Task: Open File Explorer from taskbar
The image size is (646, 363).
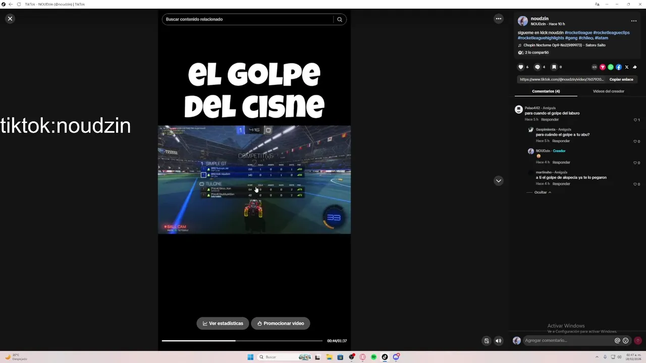Action: [329, 357]
